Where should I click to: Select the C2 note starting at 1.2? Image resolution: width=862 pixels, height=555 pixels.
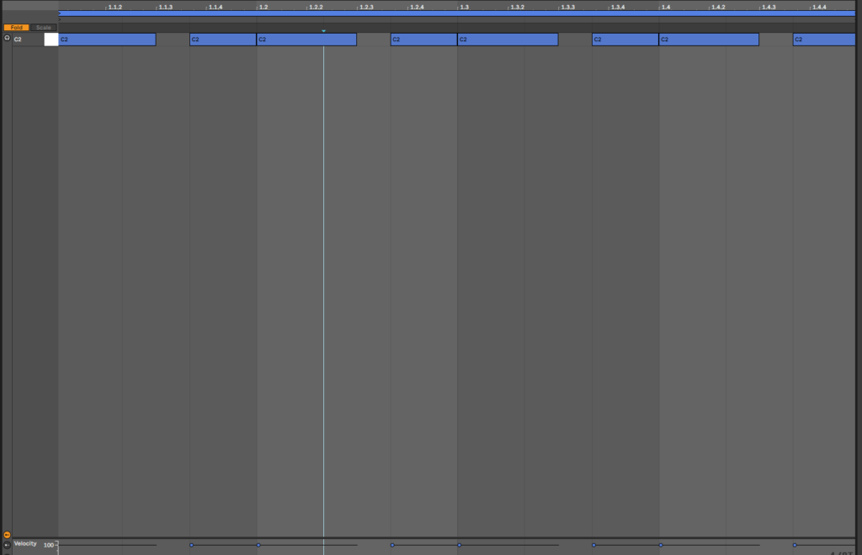pyautogui.click(x=306, y=40)
